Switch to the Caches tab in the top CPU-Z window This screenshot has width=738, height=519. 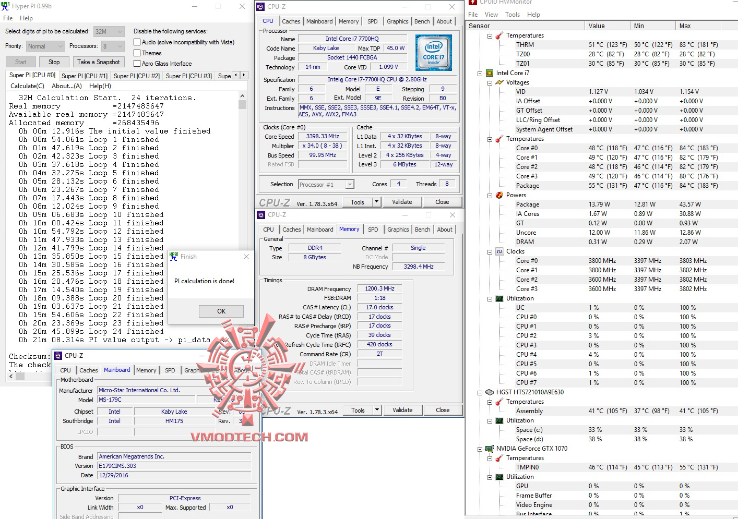(x=291, y=21)
